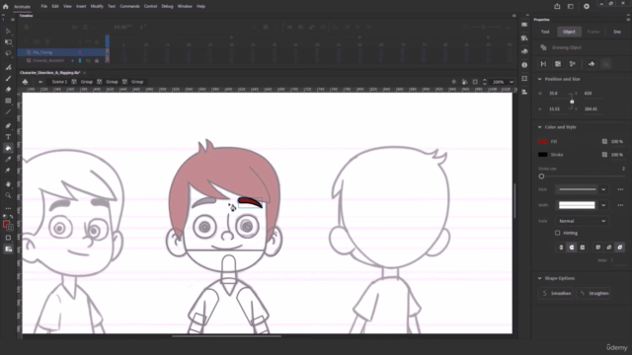Image resolution: width=632 pixels, height=355 pixels.
Task: Collapse the Position and Size section
Action: pyautogui.click(x=540, y=79)
